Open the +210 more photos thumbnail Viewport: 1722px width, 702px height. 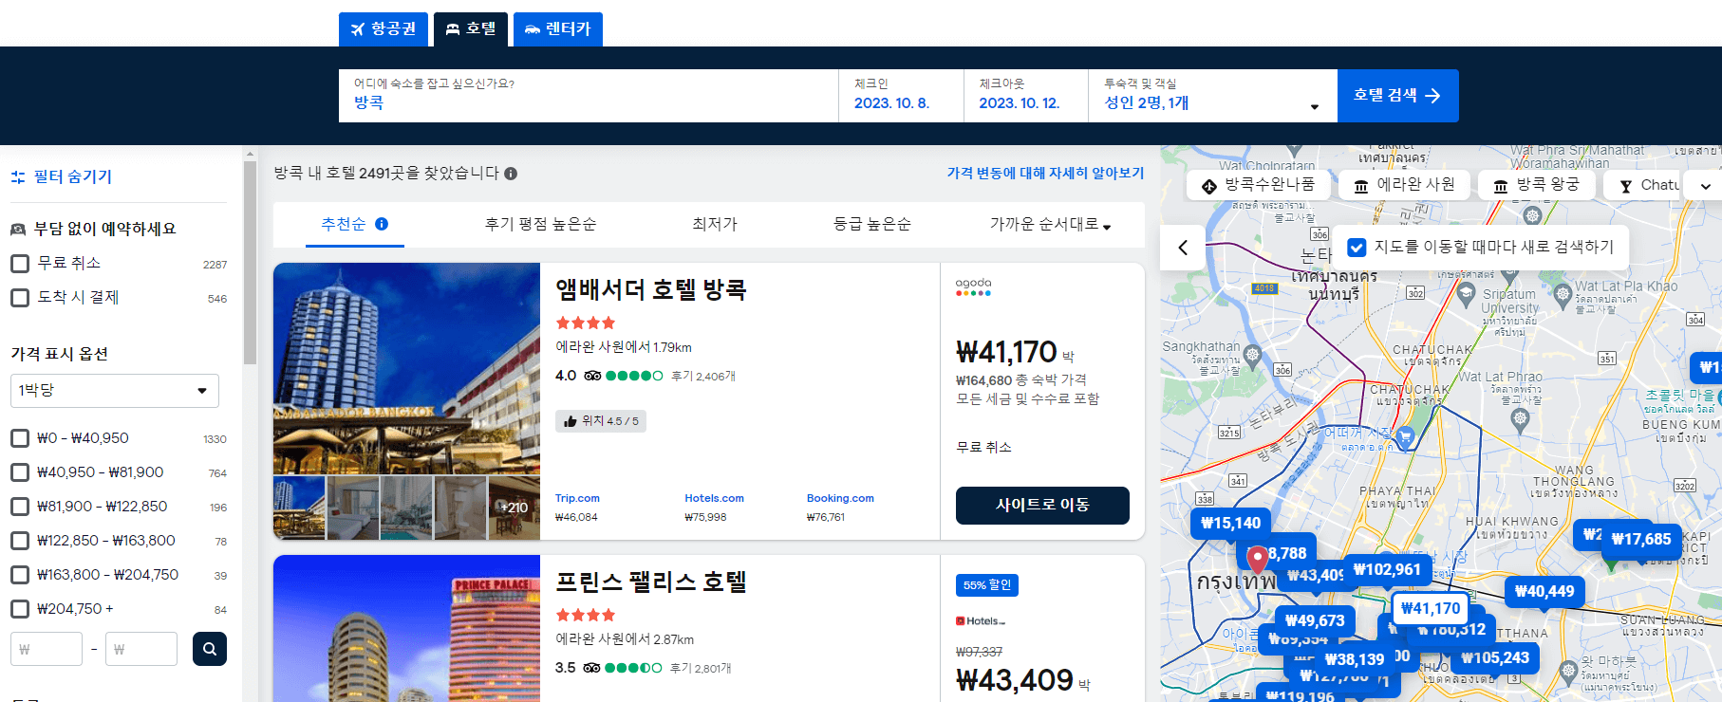[x=515, y=508]
